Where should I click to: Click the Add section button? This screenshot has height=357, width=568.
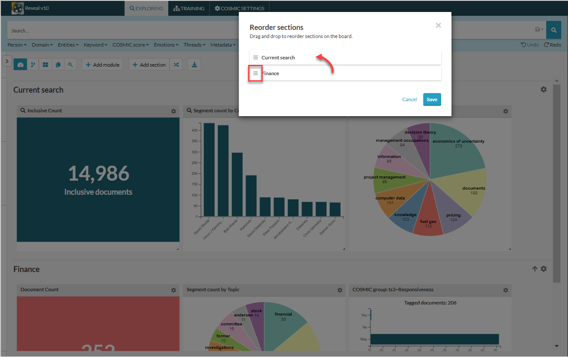pos(149,65)
